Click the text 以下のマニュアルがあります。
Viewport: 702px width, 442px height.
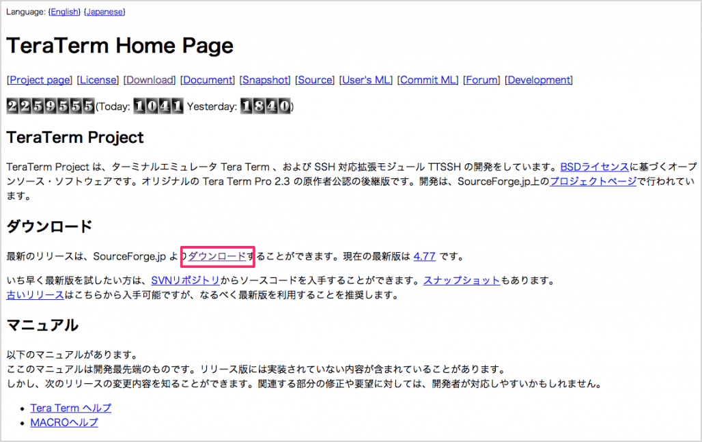(x=72, y=355)
